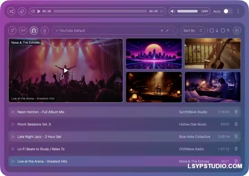Select the descending sort radio button
Image resolution: width=249 pixels, height=176 pixels.
(x=211, y=31)
